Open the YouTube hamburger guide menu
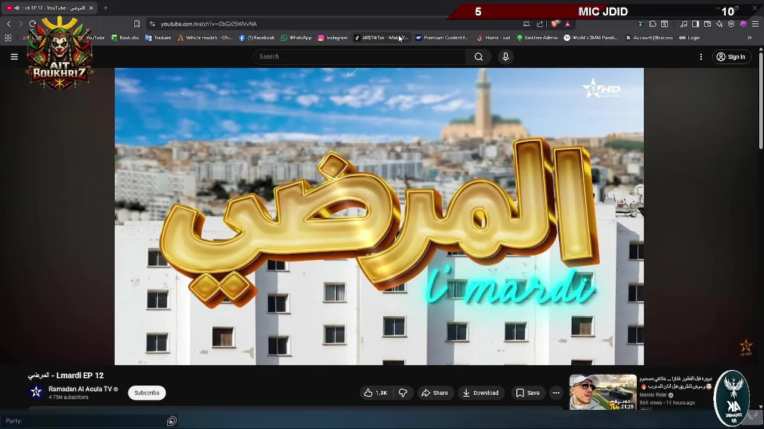The height and width of the screenshot is (429, 764). 14,57
